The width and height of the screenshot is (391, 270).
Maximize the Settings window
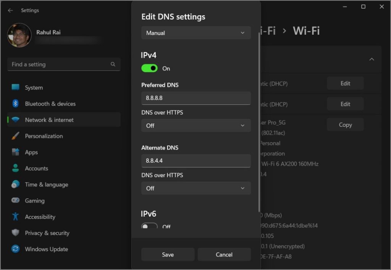pyautogui.click(x=364, y=7)
